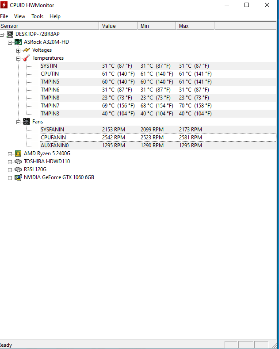Open the File menu
Screen dimensions: 279x349
[x=4, y=16]
